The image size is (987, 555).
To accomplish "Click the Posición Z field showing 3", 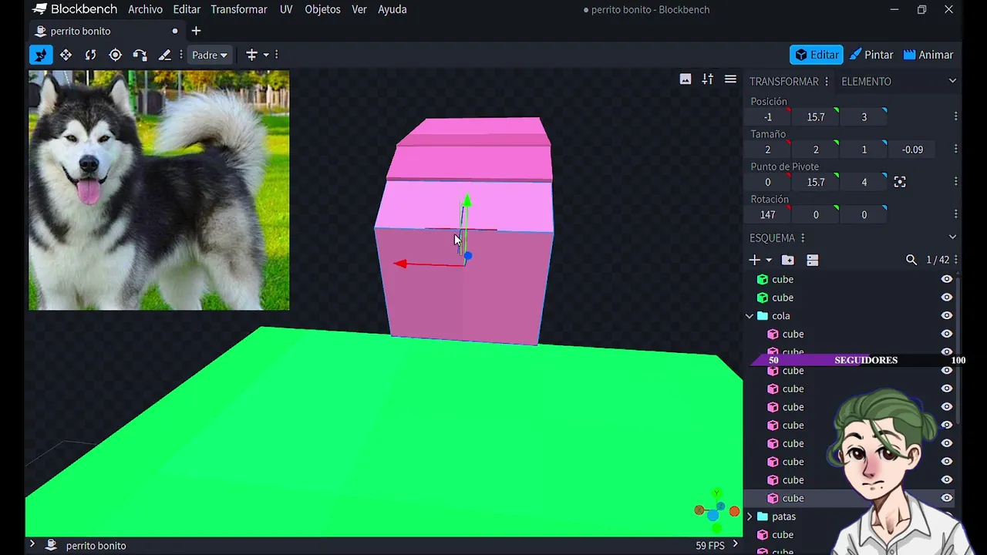I will click(864, 116).
